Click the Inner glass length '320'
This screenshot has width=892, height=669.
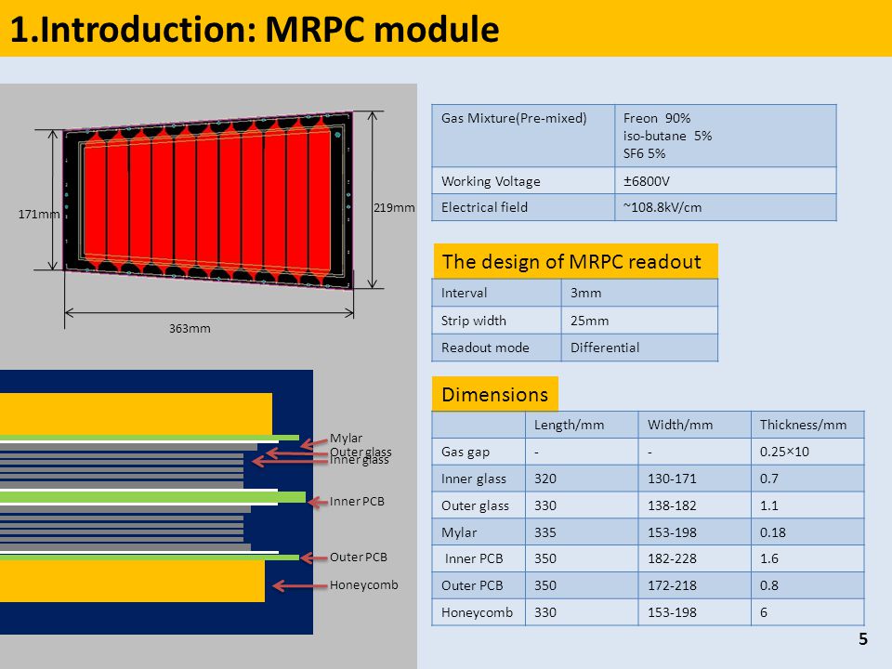tap(545, 479)
